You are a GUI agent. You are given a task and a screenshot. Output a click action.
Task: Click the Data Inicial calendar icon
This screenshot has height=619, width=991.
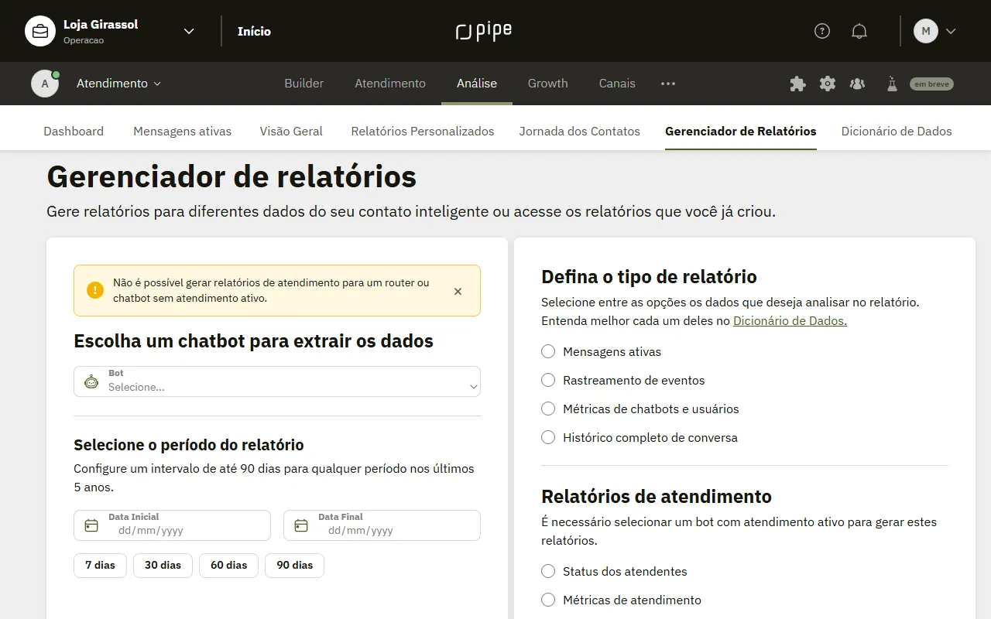pyautogui.click(x=91, y=525)
